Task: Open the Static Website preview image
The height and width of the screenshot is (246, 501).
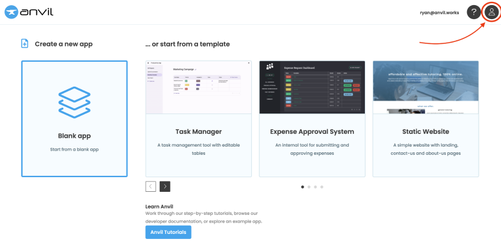Action: coord(426,87)
